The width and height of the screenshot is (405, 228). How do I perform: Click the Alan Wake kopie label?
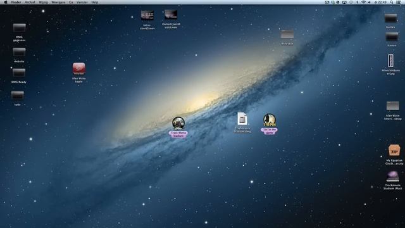(78, 80)
